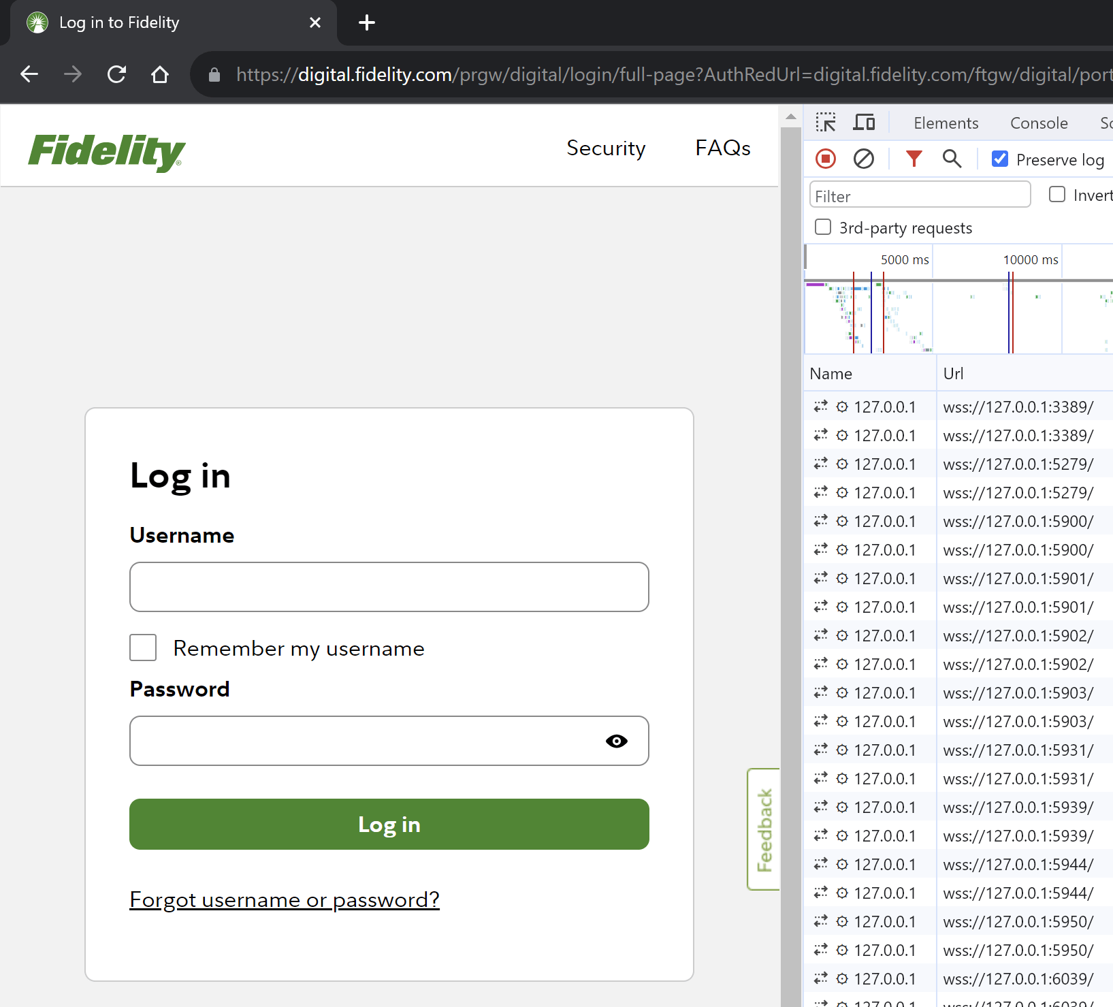Activate the DevTools inspect element picker

[826, 123]
